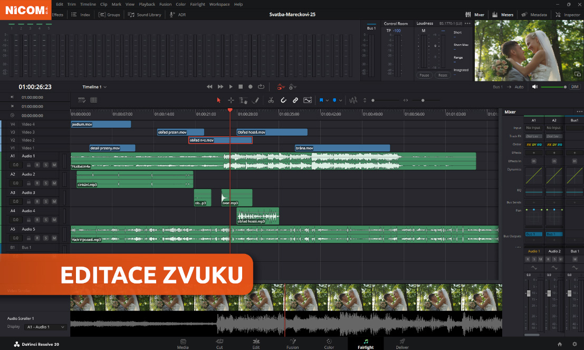Screen dimensions: 584x350
Task: Toggle the DIM button
Action: [575, 87]
